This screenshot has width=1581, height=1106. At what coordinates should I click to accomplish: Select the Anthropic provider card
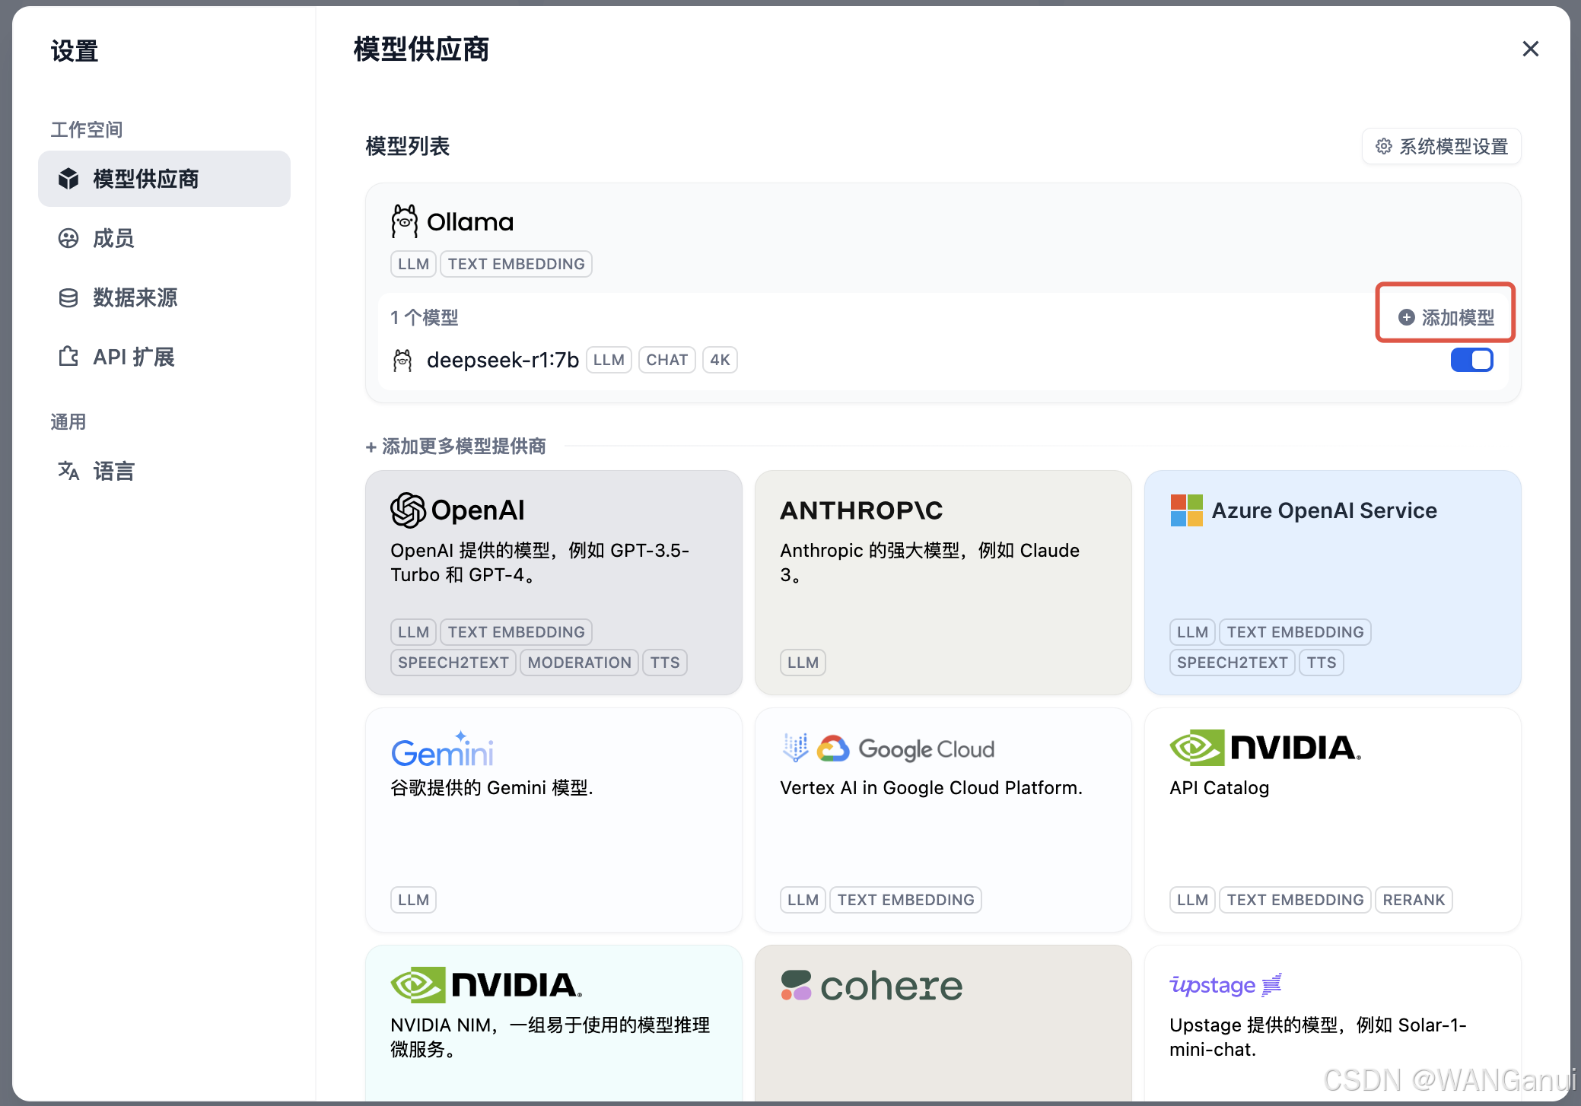[x=943, y=582]
